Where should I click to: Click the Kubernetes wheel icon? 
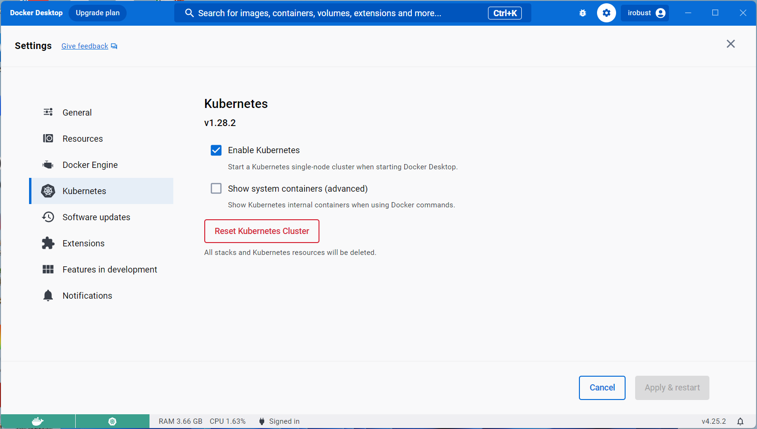pos(48,191)
